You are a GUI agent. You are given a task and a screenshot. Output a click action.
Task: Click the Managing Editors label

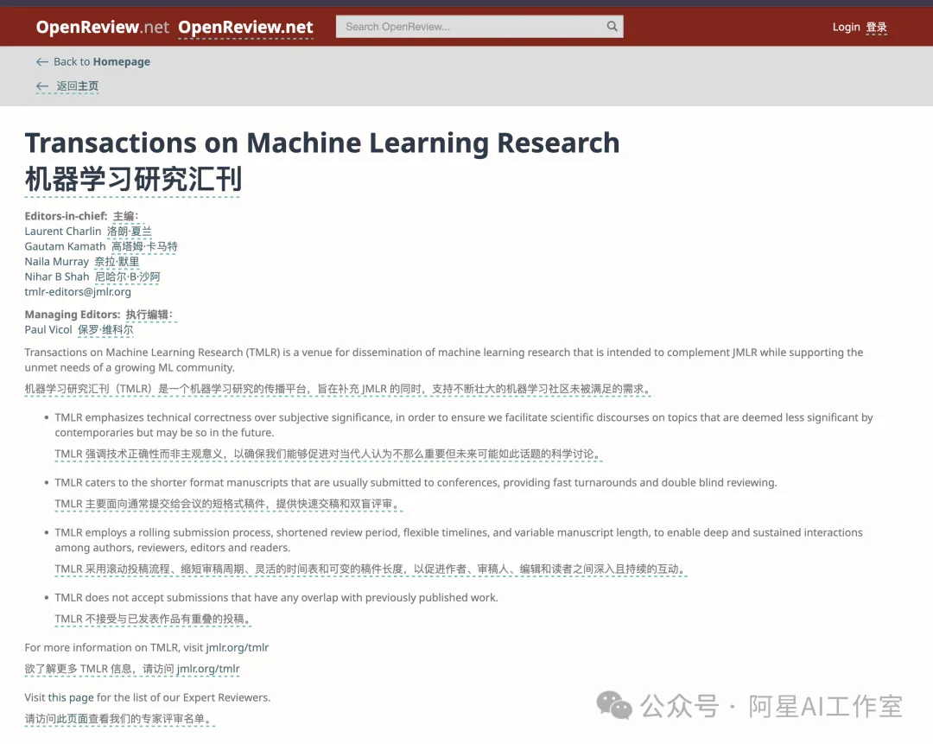tap(72, 315)
